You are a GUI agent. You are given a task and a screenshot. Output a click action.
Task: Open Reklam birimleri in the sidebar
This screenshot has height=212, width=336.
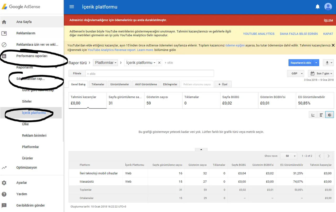tap(34, 135)
